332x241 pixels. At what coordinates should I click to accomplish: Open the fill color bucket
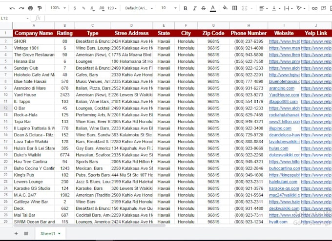coord(225,8)
